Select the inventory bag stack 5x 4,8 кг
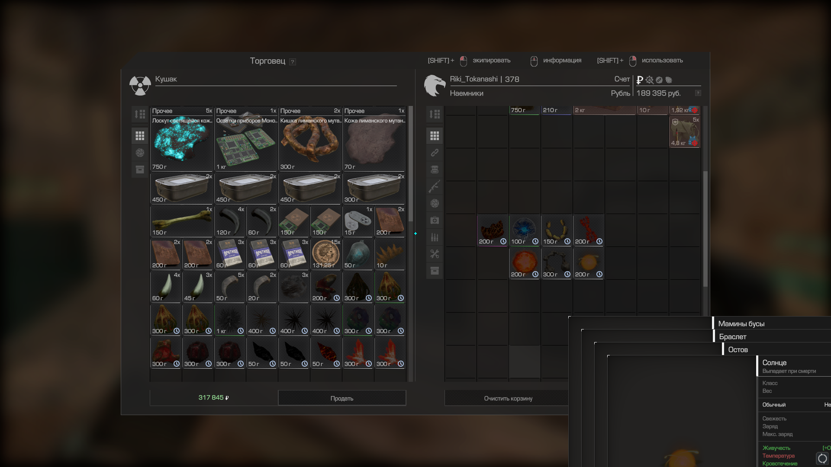 pos(685,132)
